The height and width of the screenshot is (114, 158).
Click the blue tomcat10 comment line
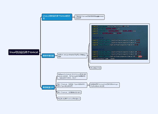pyautogui.click(x=98, y=49)
